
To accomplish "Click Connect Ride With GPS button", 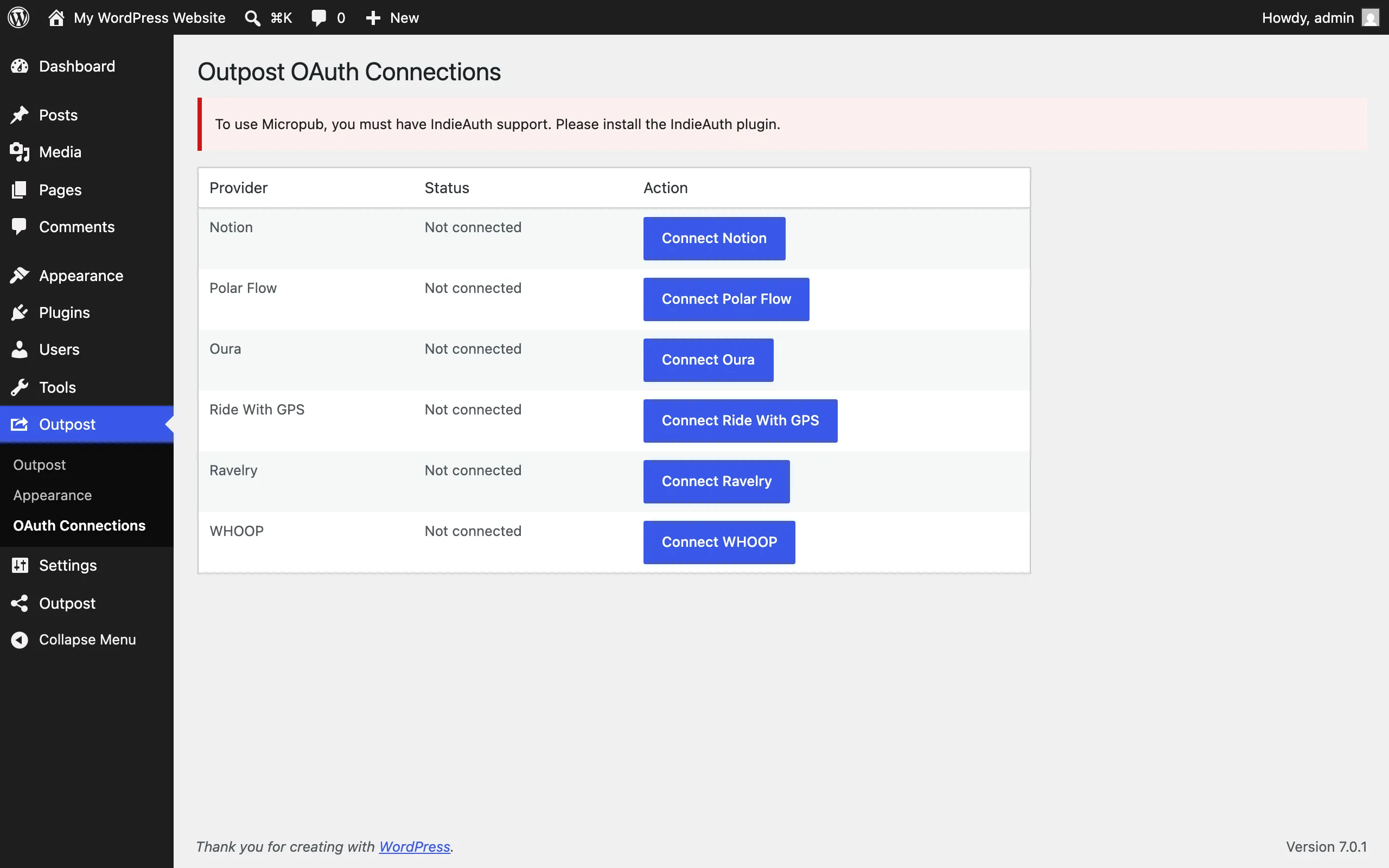I will pyautogui.click(x=741, y=421).
